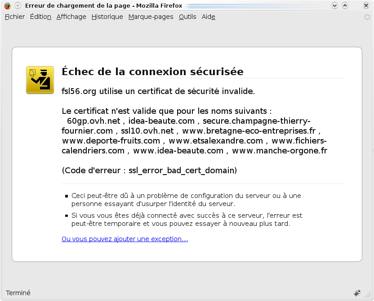Minimize the Firefox window with down-arrow button
The width and height of the screenshot is (374, 301).
click(334, 5)
